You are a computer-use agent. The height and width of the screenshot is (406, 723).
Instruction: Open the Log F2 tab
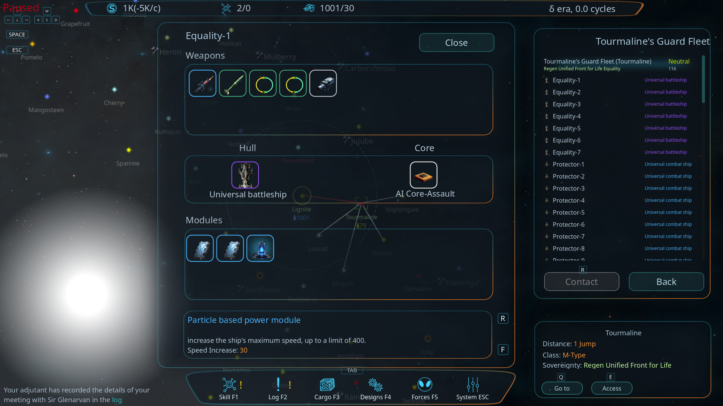point(278,389)
